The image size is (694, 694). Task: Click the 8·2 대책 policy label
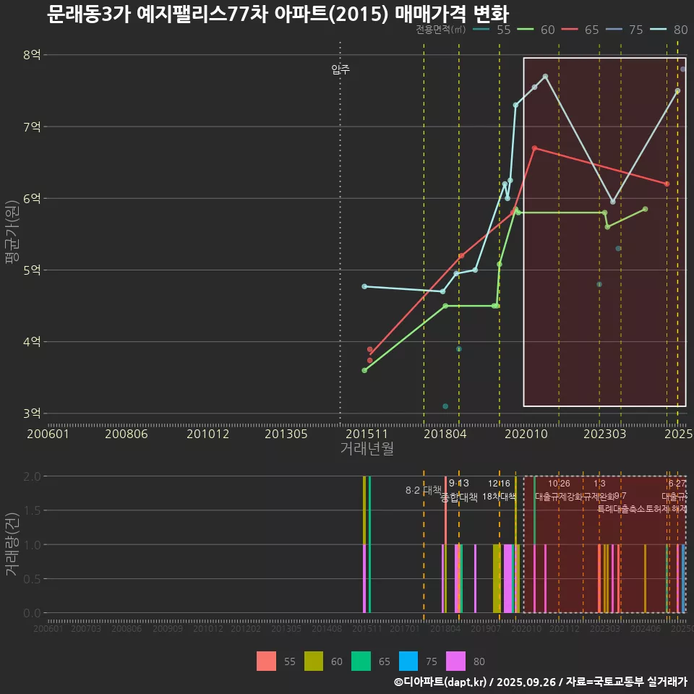[x=423, y=491]
